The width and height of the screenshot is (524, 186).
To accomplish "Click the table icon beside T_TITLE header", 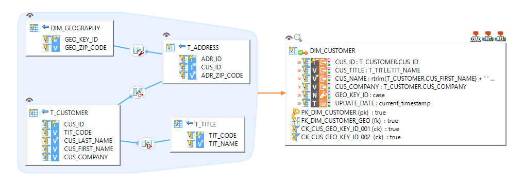I will point(178,124).
